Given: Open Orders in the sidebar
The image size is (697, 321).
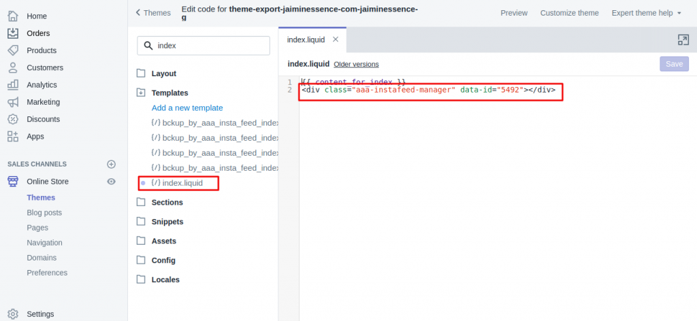Looking at the screenshot, I should (x=38, y=33).
